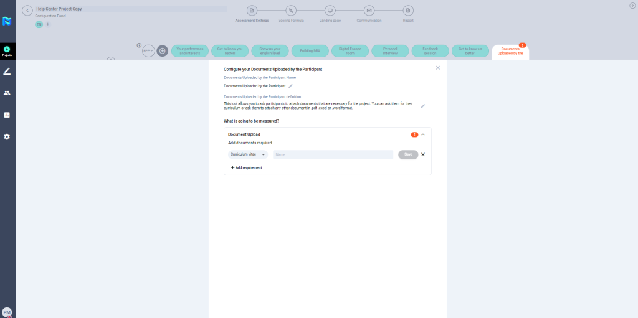The height and width of the screenshot is (318, 638).
Task: Open the Curriculum vitae document type dropdown
Action: pyautogui.click(x=248, y=154)
